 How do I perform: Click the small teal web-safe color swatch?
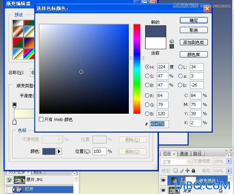(x=172, y=46)
